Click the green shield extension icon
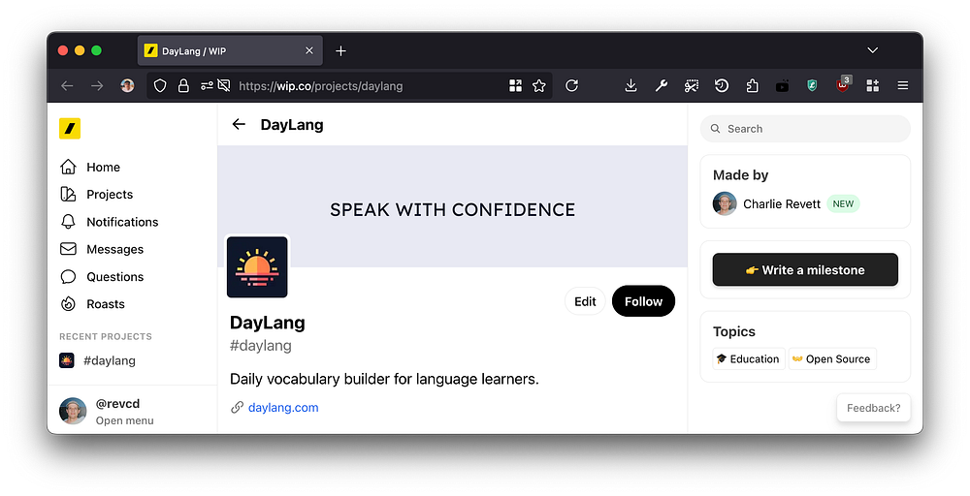Viewport: 970px width, 496px height. click(x=812, y=86)
